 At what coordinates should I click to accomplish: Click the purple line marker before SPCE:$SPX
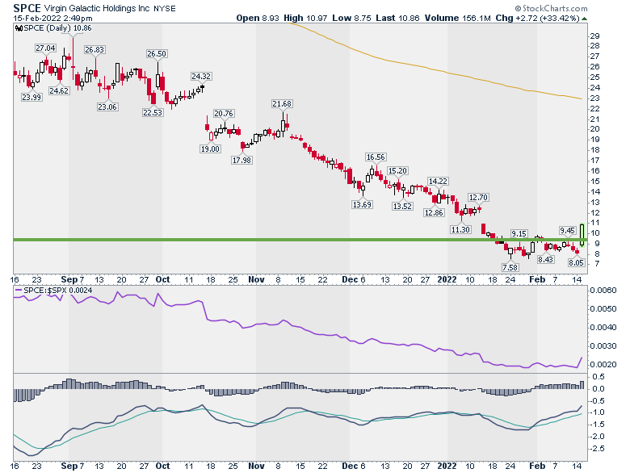(x=19, y=291)
